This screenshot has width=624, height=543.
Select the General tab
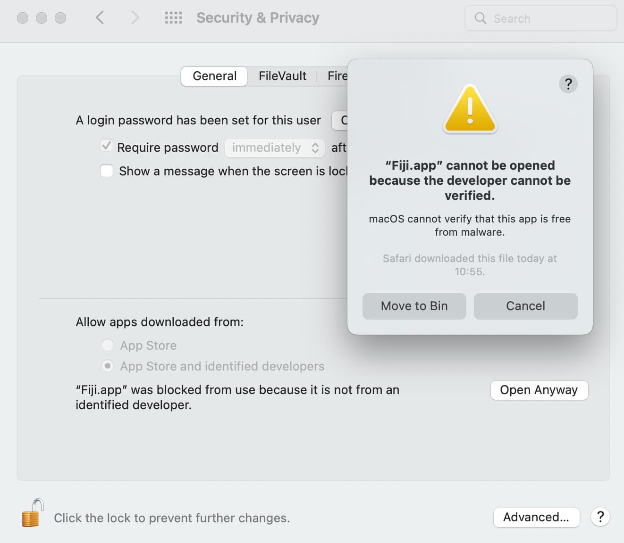coord(214,76)
